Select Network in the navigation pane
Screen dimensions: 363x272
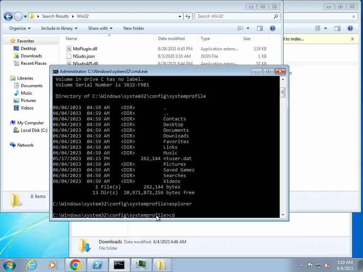[25, 145]
